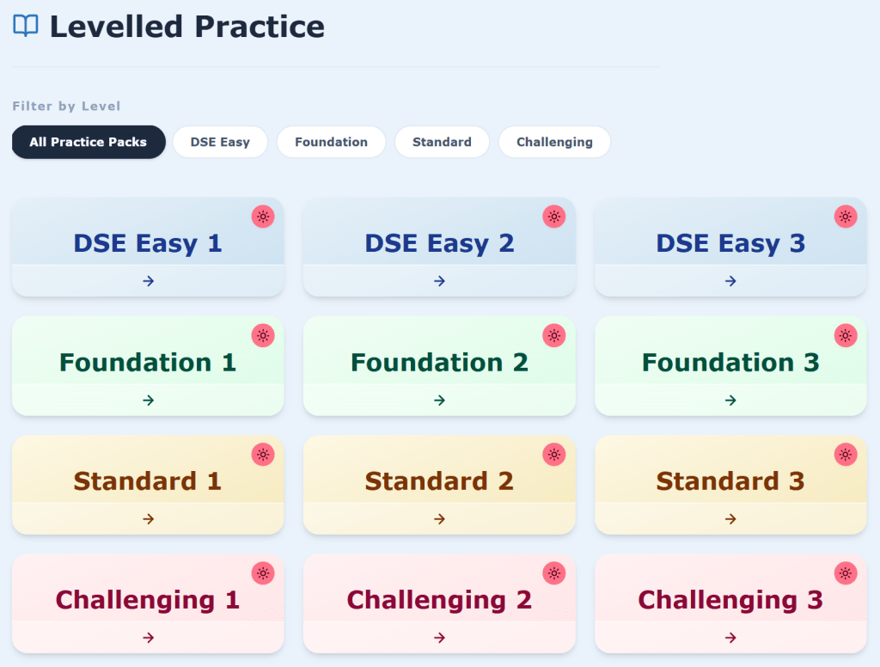
Task: Click the sun icon on Standard 3 card
Action: pyautogui.click(x=846, y=455)
